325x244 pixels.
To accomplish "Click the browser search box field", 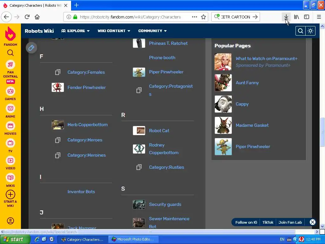I will [235, 17].
